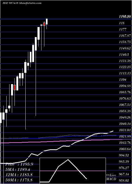Click the 50MA : 1173.8 value

tap(19, 180)
